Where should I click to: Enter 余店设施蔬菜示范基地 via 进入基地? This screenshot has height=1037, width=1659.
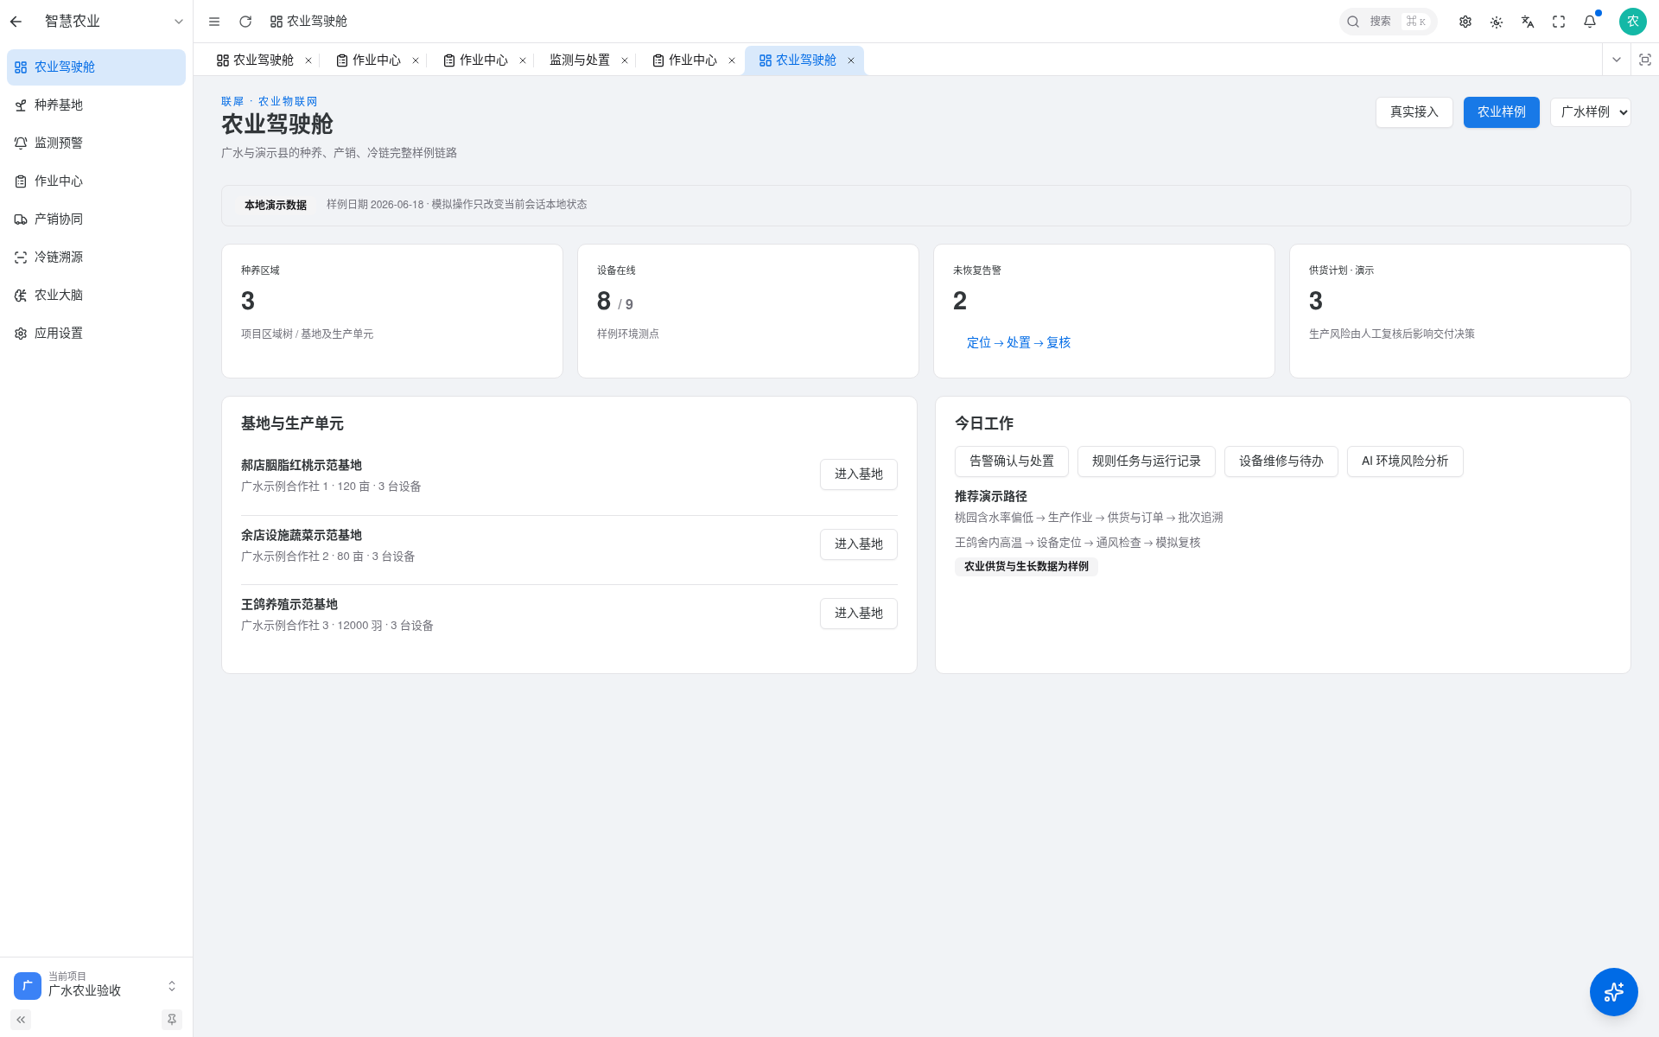[858, 544]
